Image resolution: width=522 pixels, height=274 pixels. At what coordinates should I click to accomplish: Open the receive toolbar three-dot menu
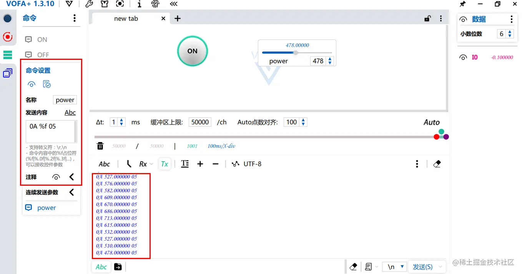point(417,164)
